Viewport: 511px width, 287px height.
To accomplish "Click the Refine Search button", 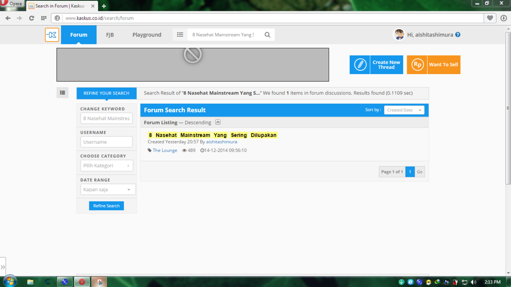I will tap(107, 206).
